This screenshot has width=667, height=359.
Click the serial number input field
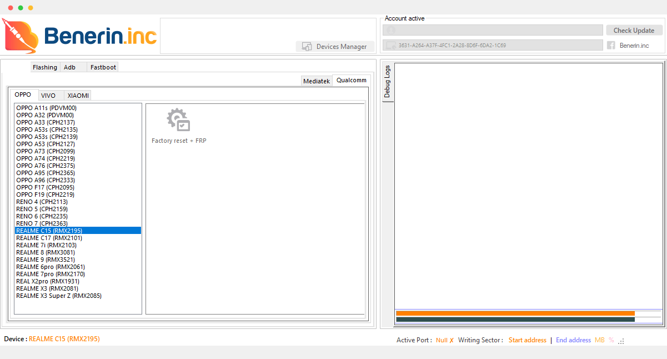pos(494,46)
